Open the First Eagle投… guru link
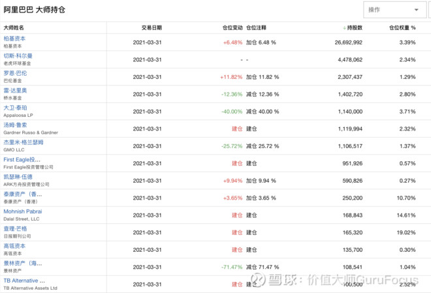 pyautogui.click(x=22, y=160)
